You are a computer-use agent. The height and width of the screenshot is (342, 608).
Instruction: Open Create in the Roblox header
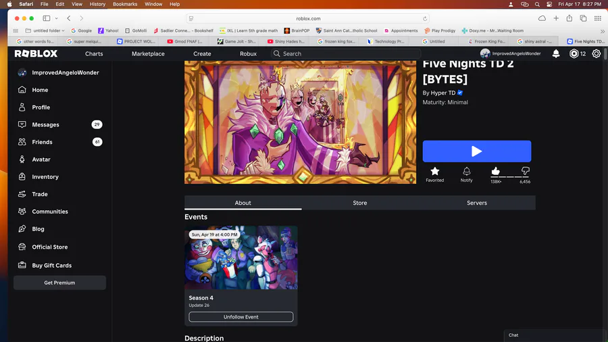tap(202, 54)
